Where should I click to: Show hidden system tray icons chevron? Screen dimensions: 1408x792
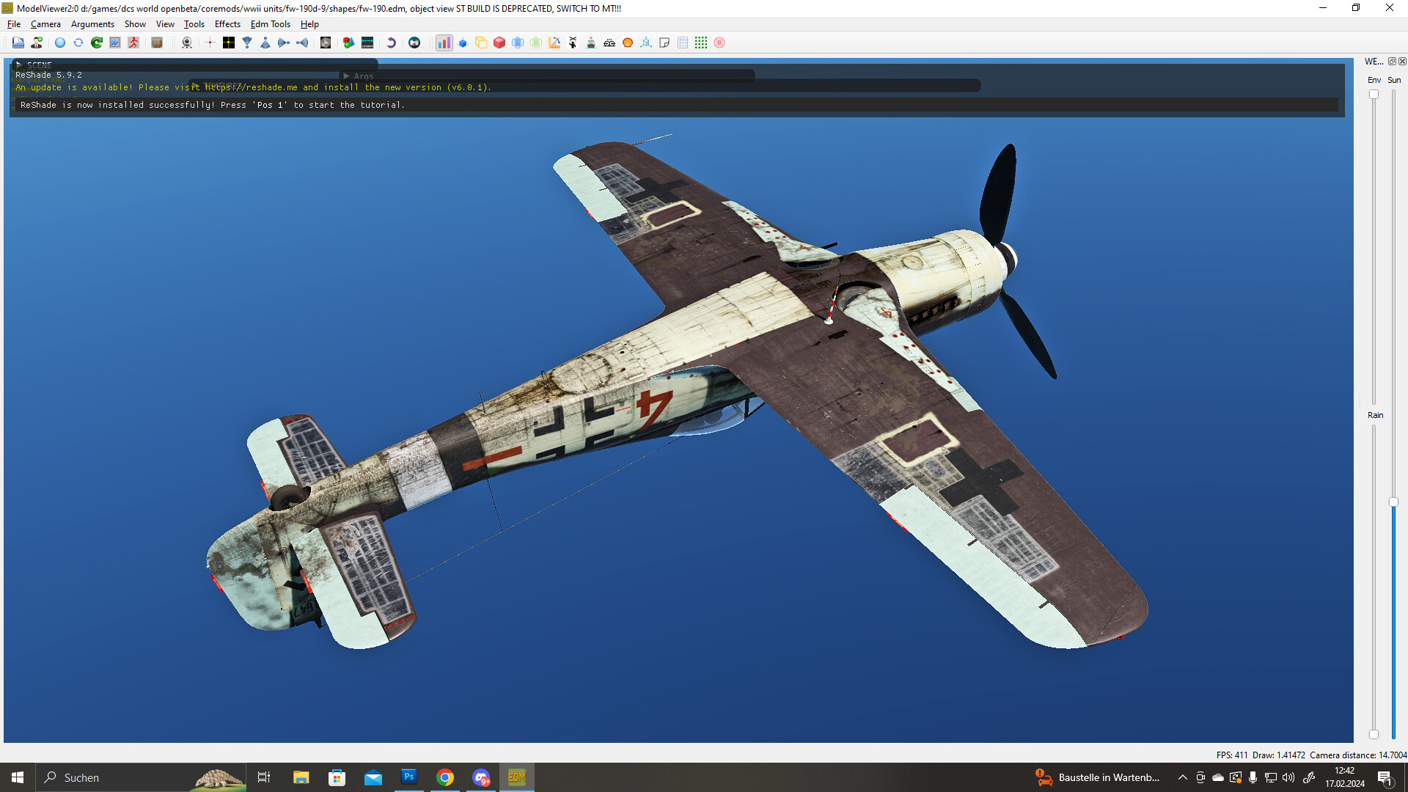click(x=1182, y=777)
